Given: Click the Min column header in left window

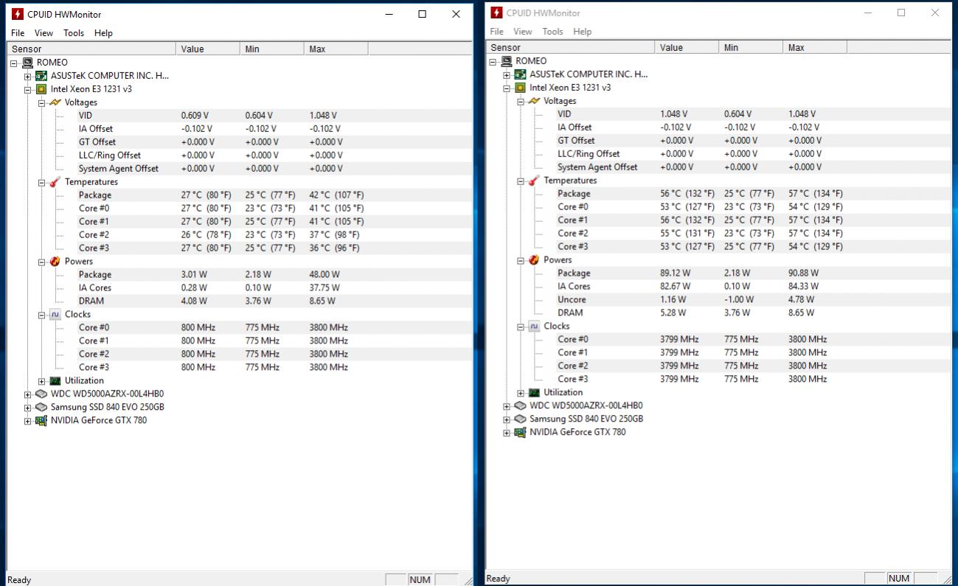Looking at the screenshot, I should coord(272,49).
